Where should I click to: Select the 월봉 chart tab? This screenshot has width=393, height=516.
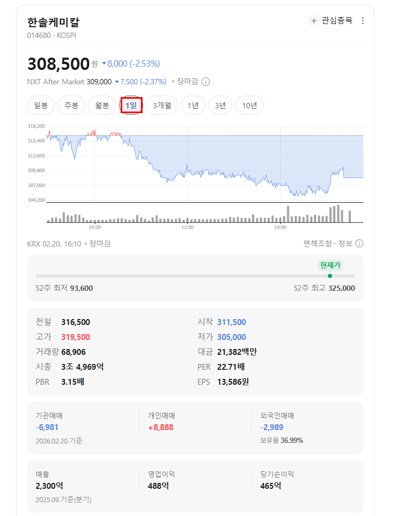(102, 105)
